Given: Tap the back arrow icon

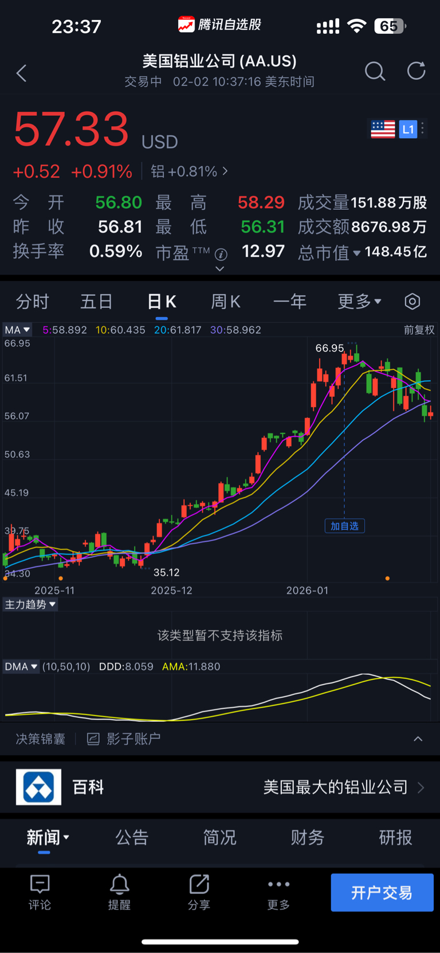Looking at the screenshot, I should click(22, 73).
